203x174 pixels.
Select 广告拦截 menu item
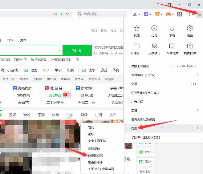click(164, 102)
